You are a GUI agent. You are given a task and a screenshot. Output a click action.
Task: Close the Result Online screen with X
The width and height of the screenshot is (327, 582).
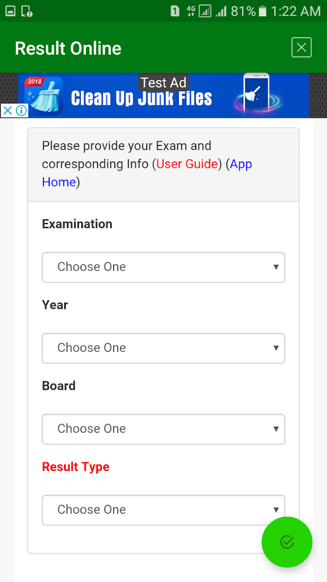(301, 47)
